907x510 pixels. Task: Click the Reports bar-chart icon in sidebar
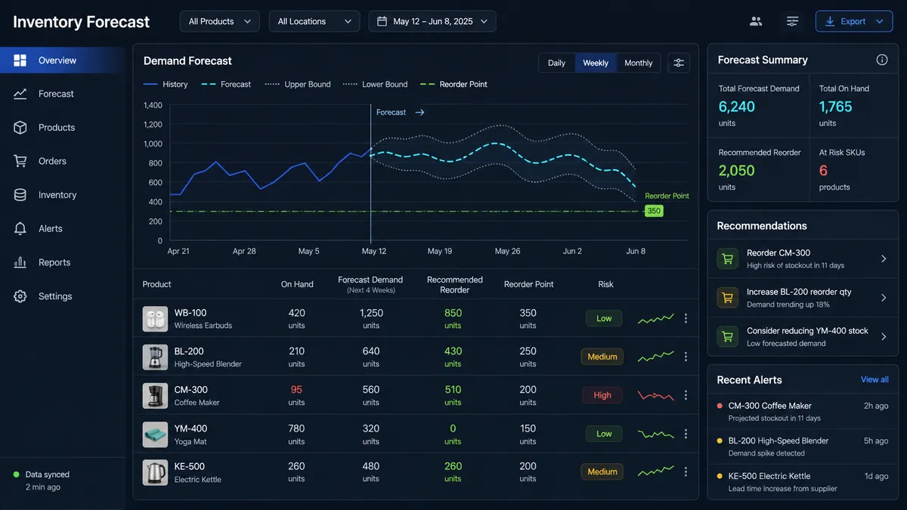(x=20, y=262)
